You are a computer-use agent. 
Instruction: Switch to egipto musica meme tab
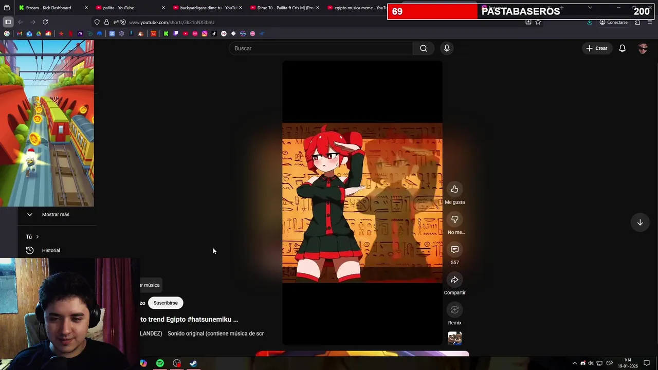360,8
